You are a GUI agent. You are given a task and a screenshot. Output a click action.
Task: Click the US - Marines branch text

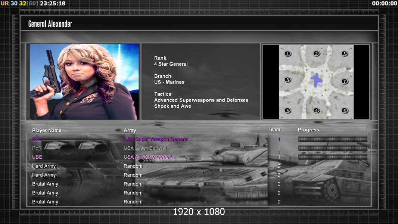(169, 82)
